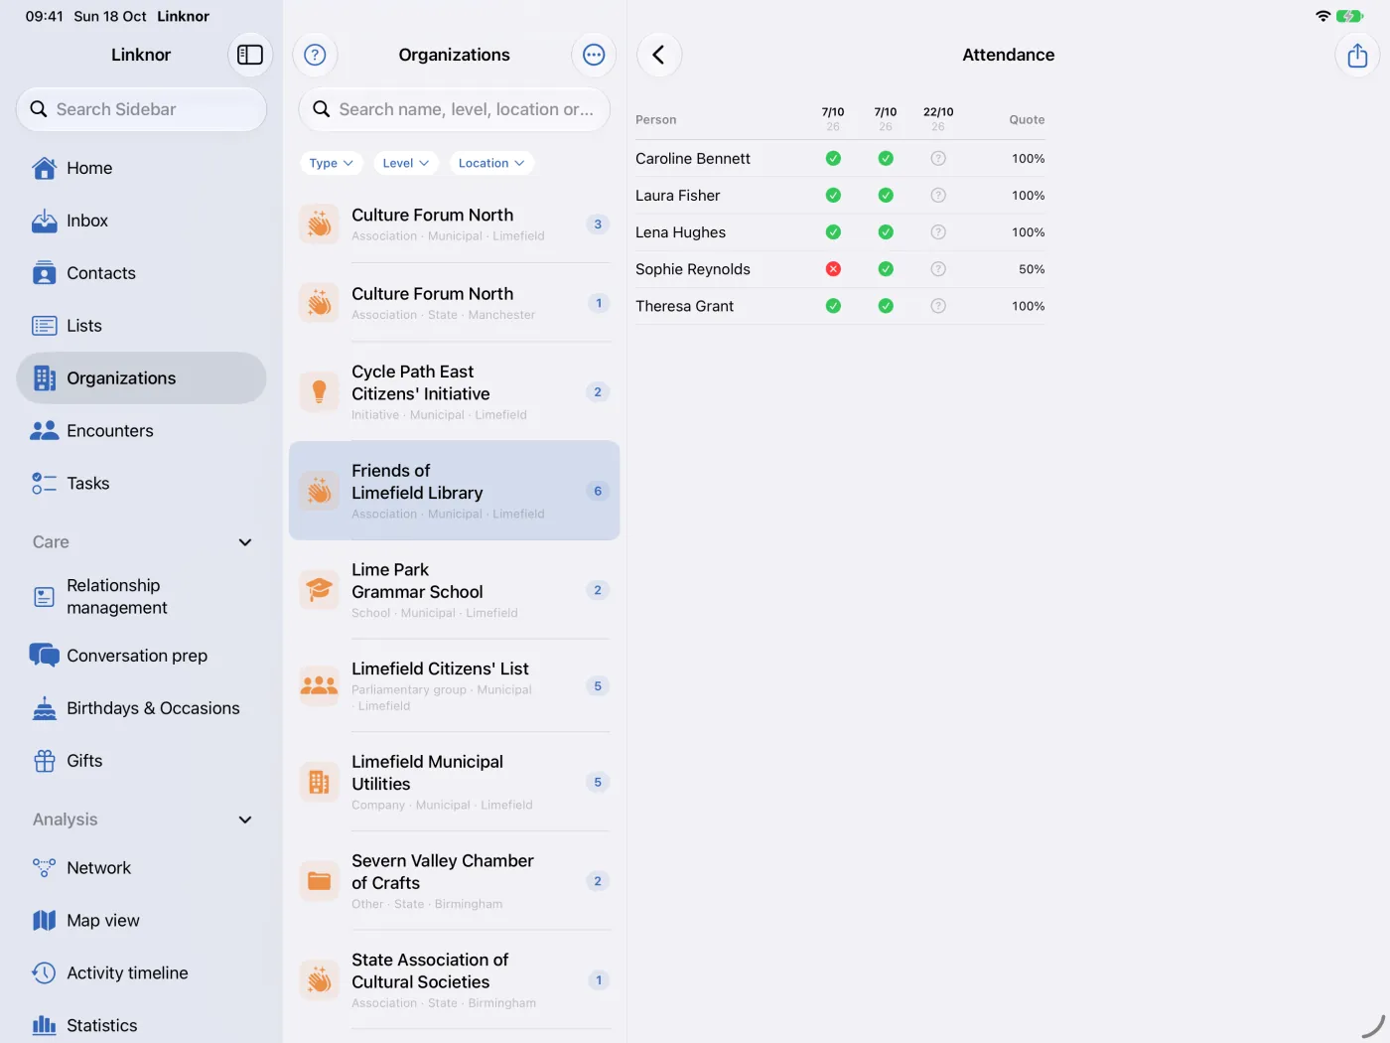Open Birthdays & Occasions cake icon
The image size is (1390, 1043).
[x=45, y=708]
